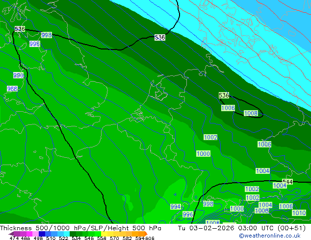The image size is (311, 240).
Task: Click the 990 isobar label
Action: click(18, 75)
